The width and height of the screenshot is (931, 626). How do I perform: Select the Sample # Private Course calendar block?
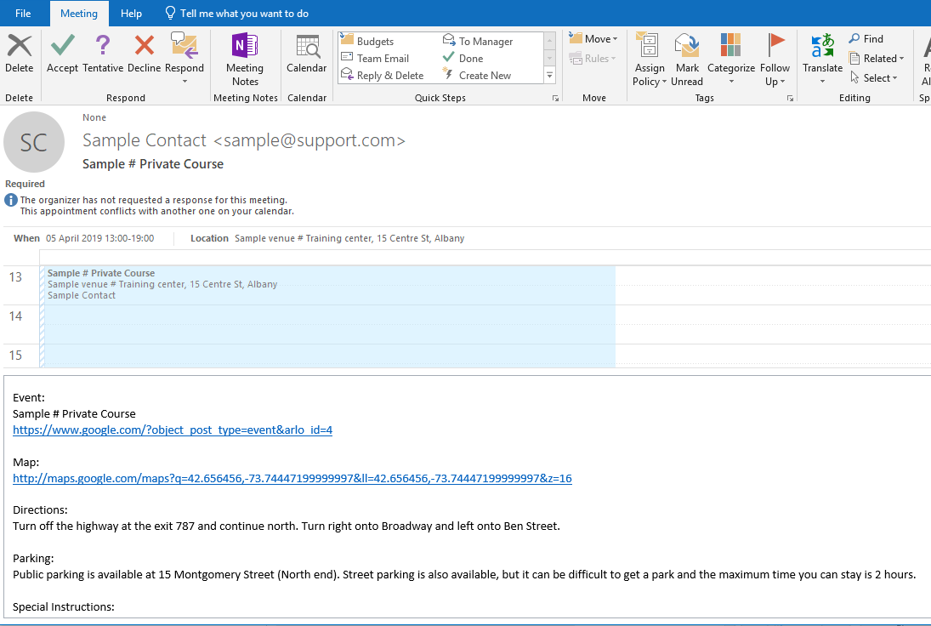pyautogui.click(x=327, y=316)
